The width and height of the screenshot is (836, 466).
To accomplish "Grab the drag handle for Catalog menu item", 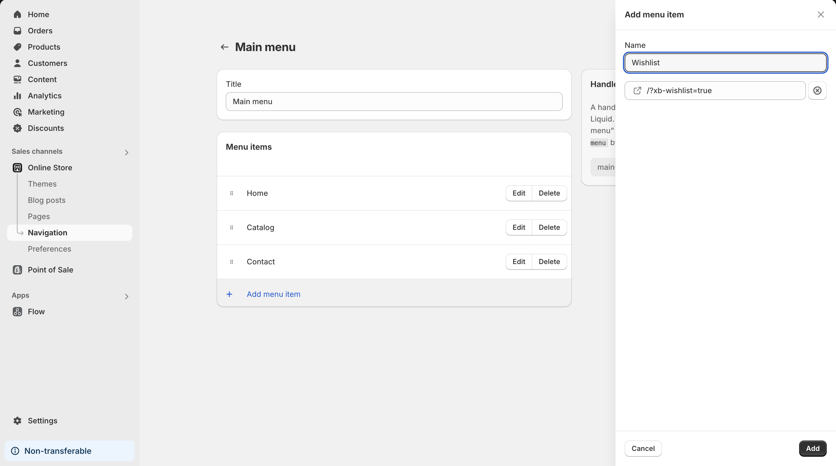I will (231, 227).
